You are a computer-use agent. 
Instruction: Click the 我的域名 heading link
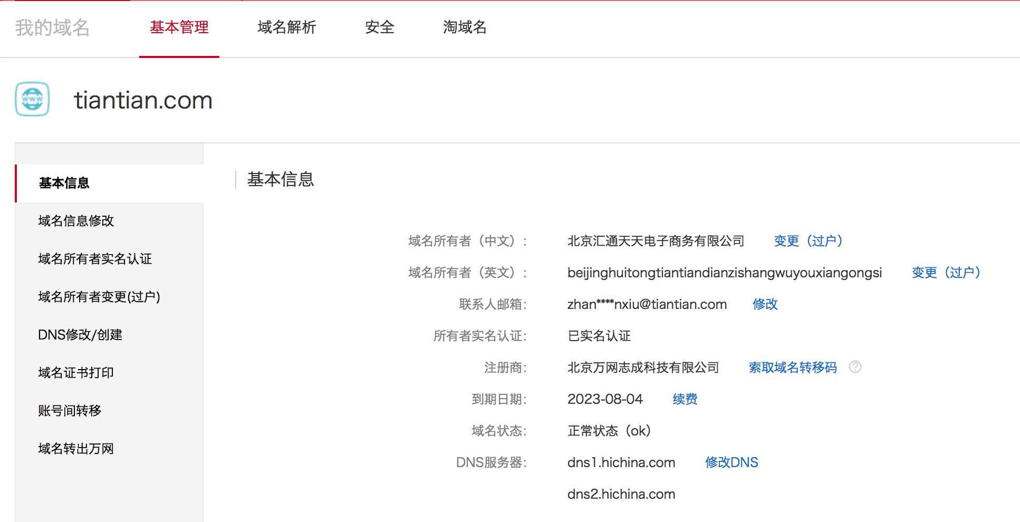(52, 27)
